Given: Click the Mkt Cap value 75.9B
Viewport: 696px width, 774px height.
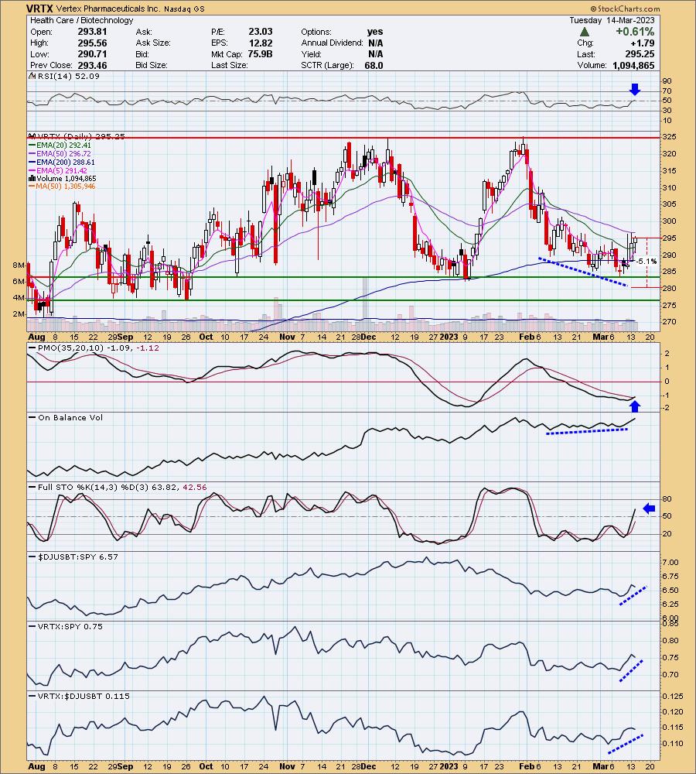Looking at the screenshot, I should tap(260, 54).
